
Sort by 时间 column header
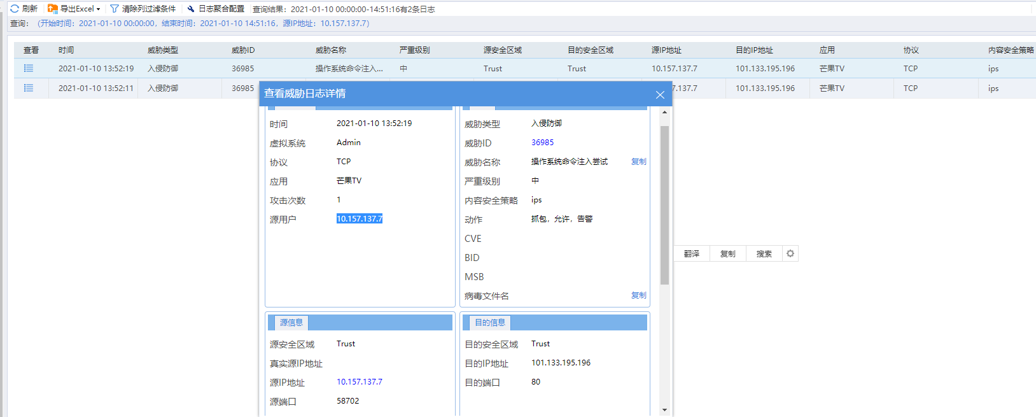[x=66, y=50]
